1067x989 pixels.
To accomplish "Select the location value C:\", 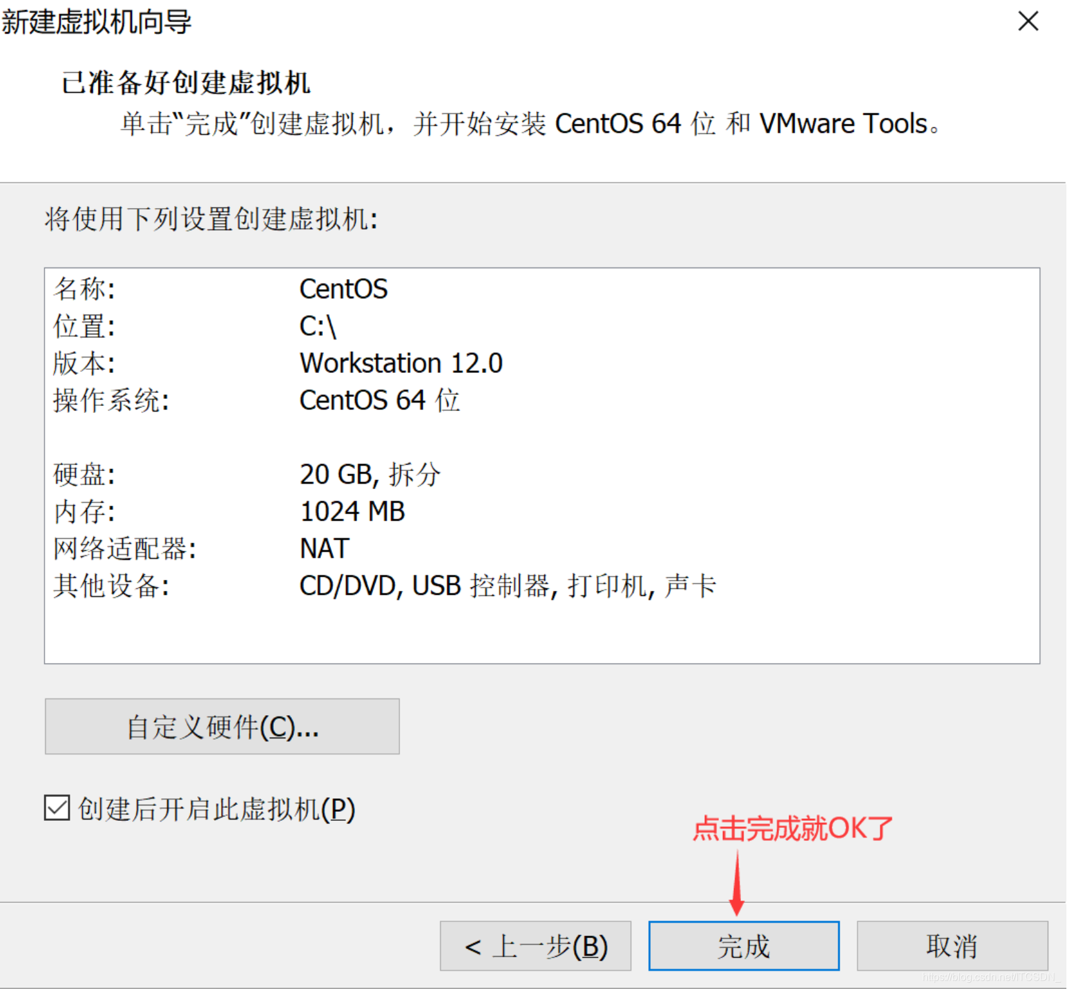I will click(318, 326).
